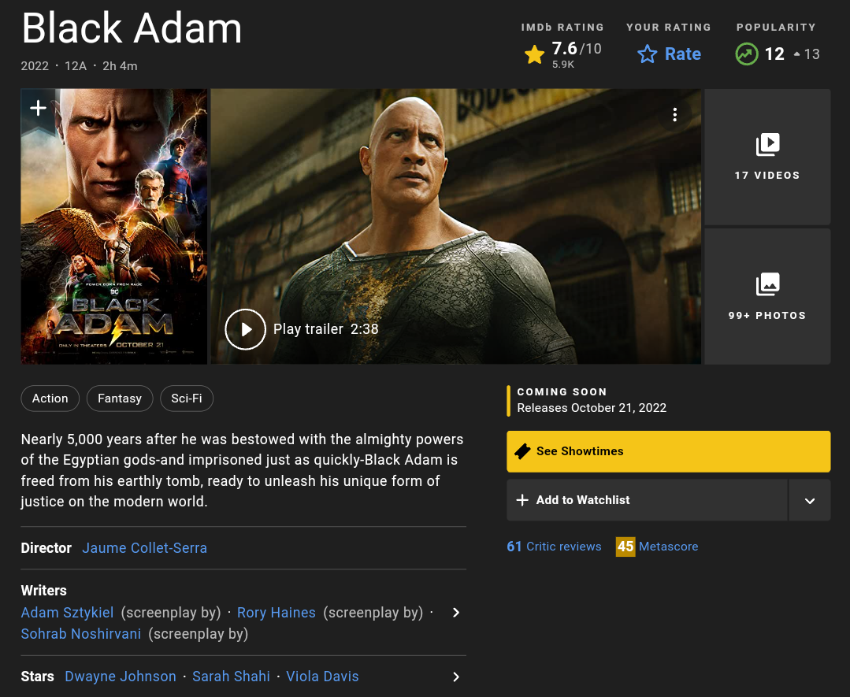Click 'Releases October 21, 2022' text
Viewport: 850px width, 697px height.
click(x=592, y=408)
